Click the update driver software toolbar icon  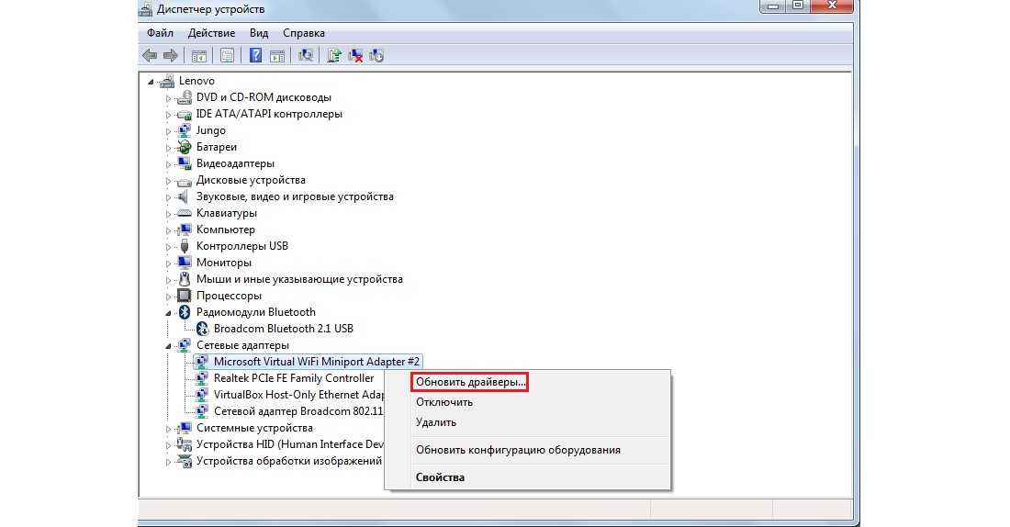click(333, 56)
